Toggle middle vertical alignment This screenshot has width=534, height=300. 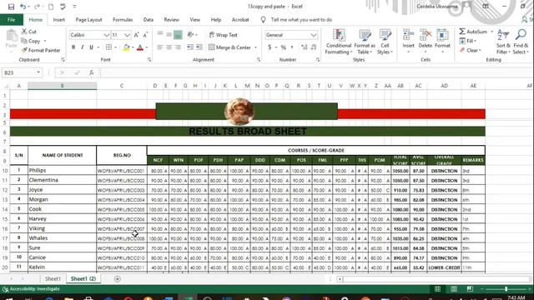click(169, 35)
